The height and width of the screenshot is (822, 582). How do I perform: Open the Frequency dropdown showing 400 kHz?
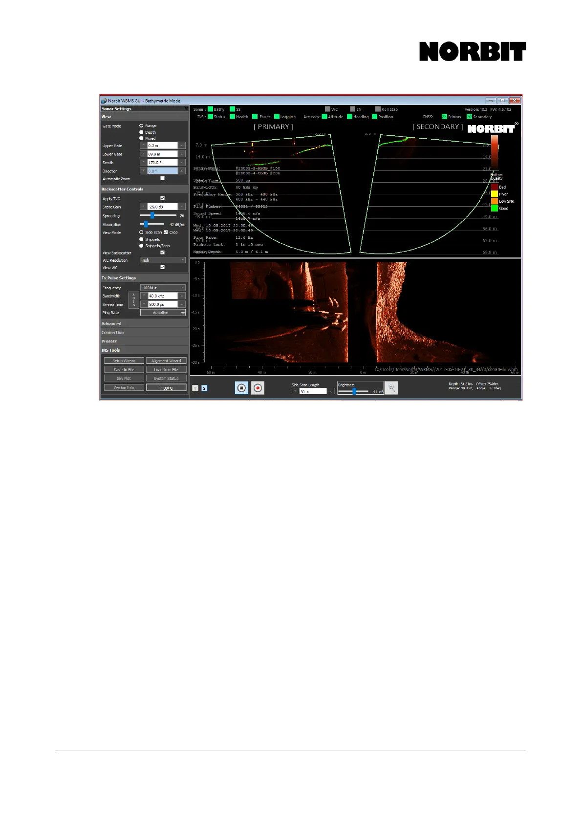pos(163,288)
